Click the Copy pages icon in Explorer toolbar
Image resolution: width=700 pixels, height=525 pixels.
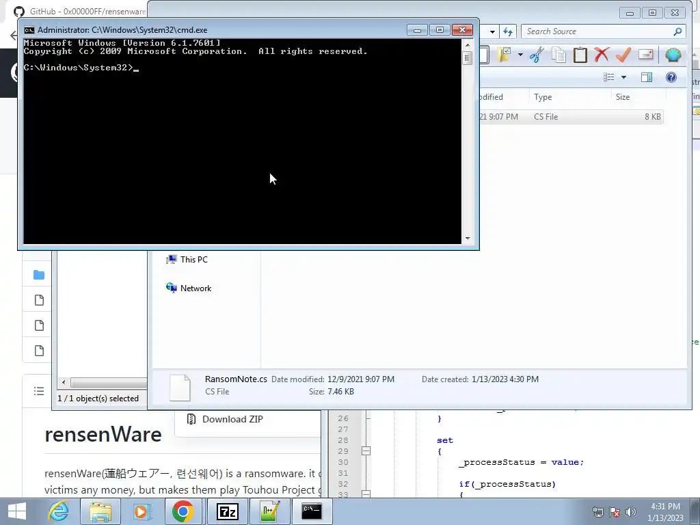pos(558,55)
